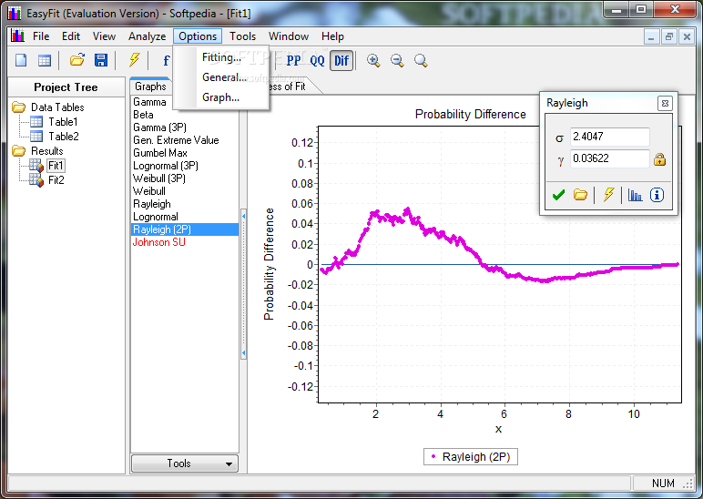Viewport: 703px width, 499px height.
Task: Click splitter bar beside distribution list
Action: tap(243, 284)
